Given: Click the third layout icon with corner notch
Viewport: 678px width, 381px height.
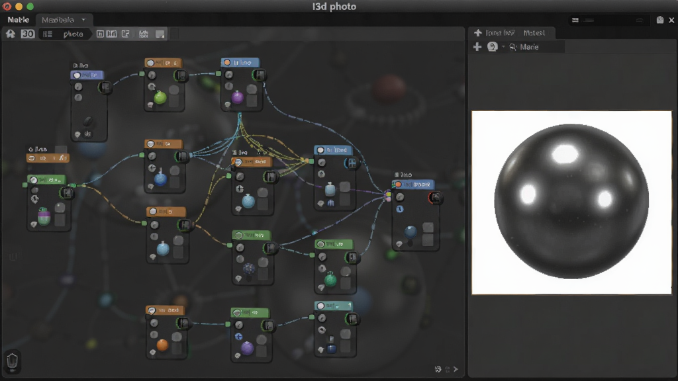Looking at the screenshot, I should [125, 34].
